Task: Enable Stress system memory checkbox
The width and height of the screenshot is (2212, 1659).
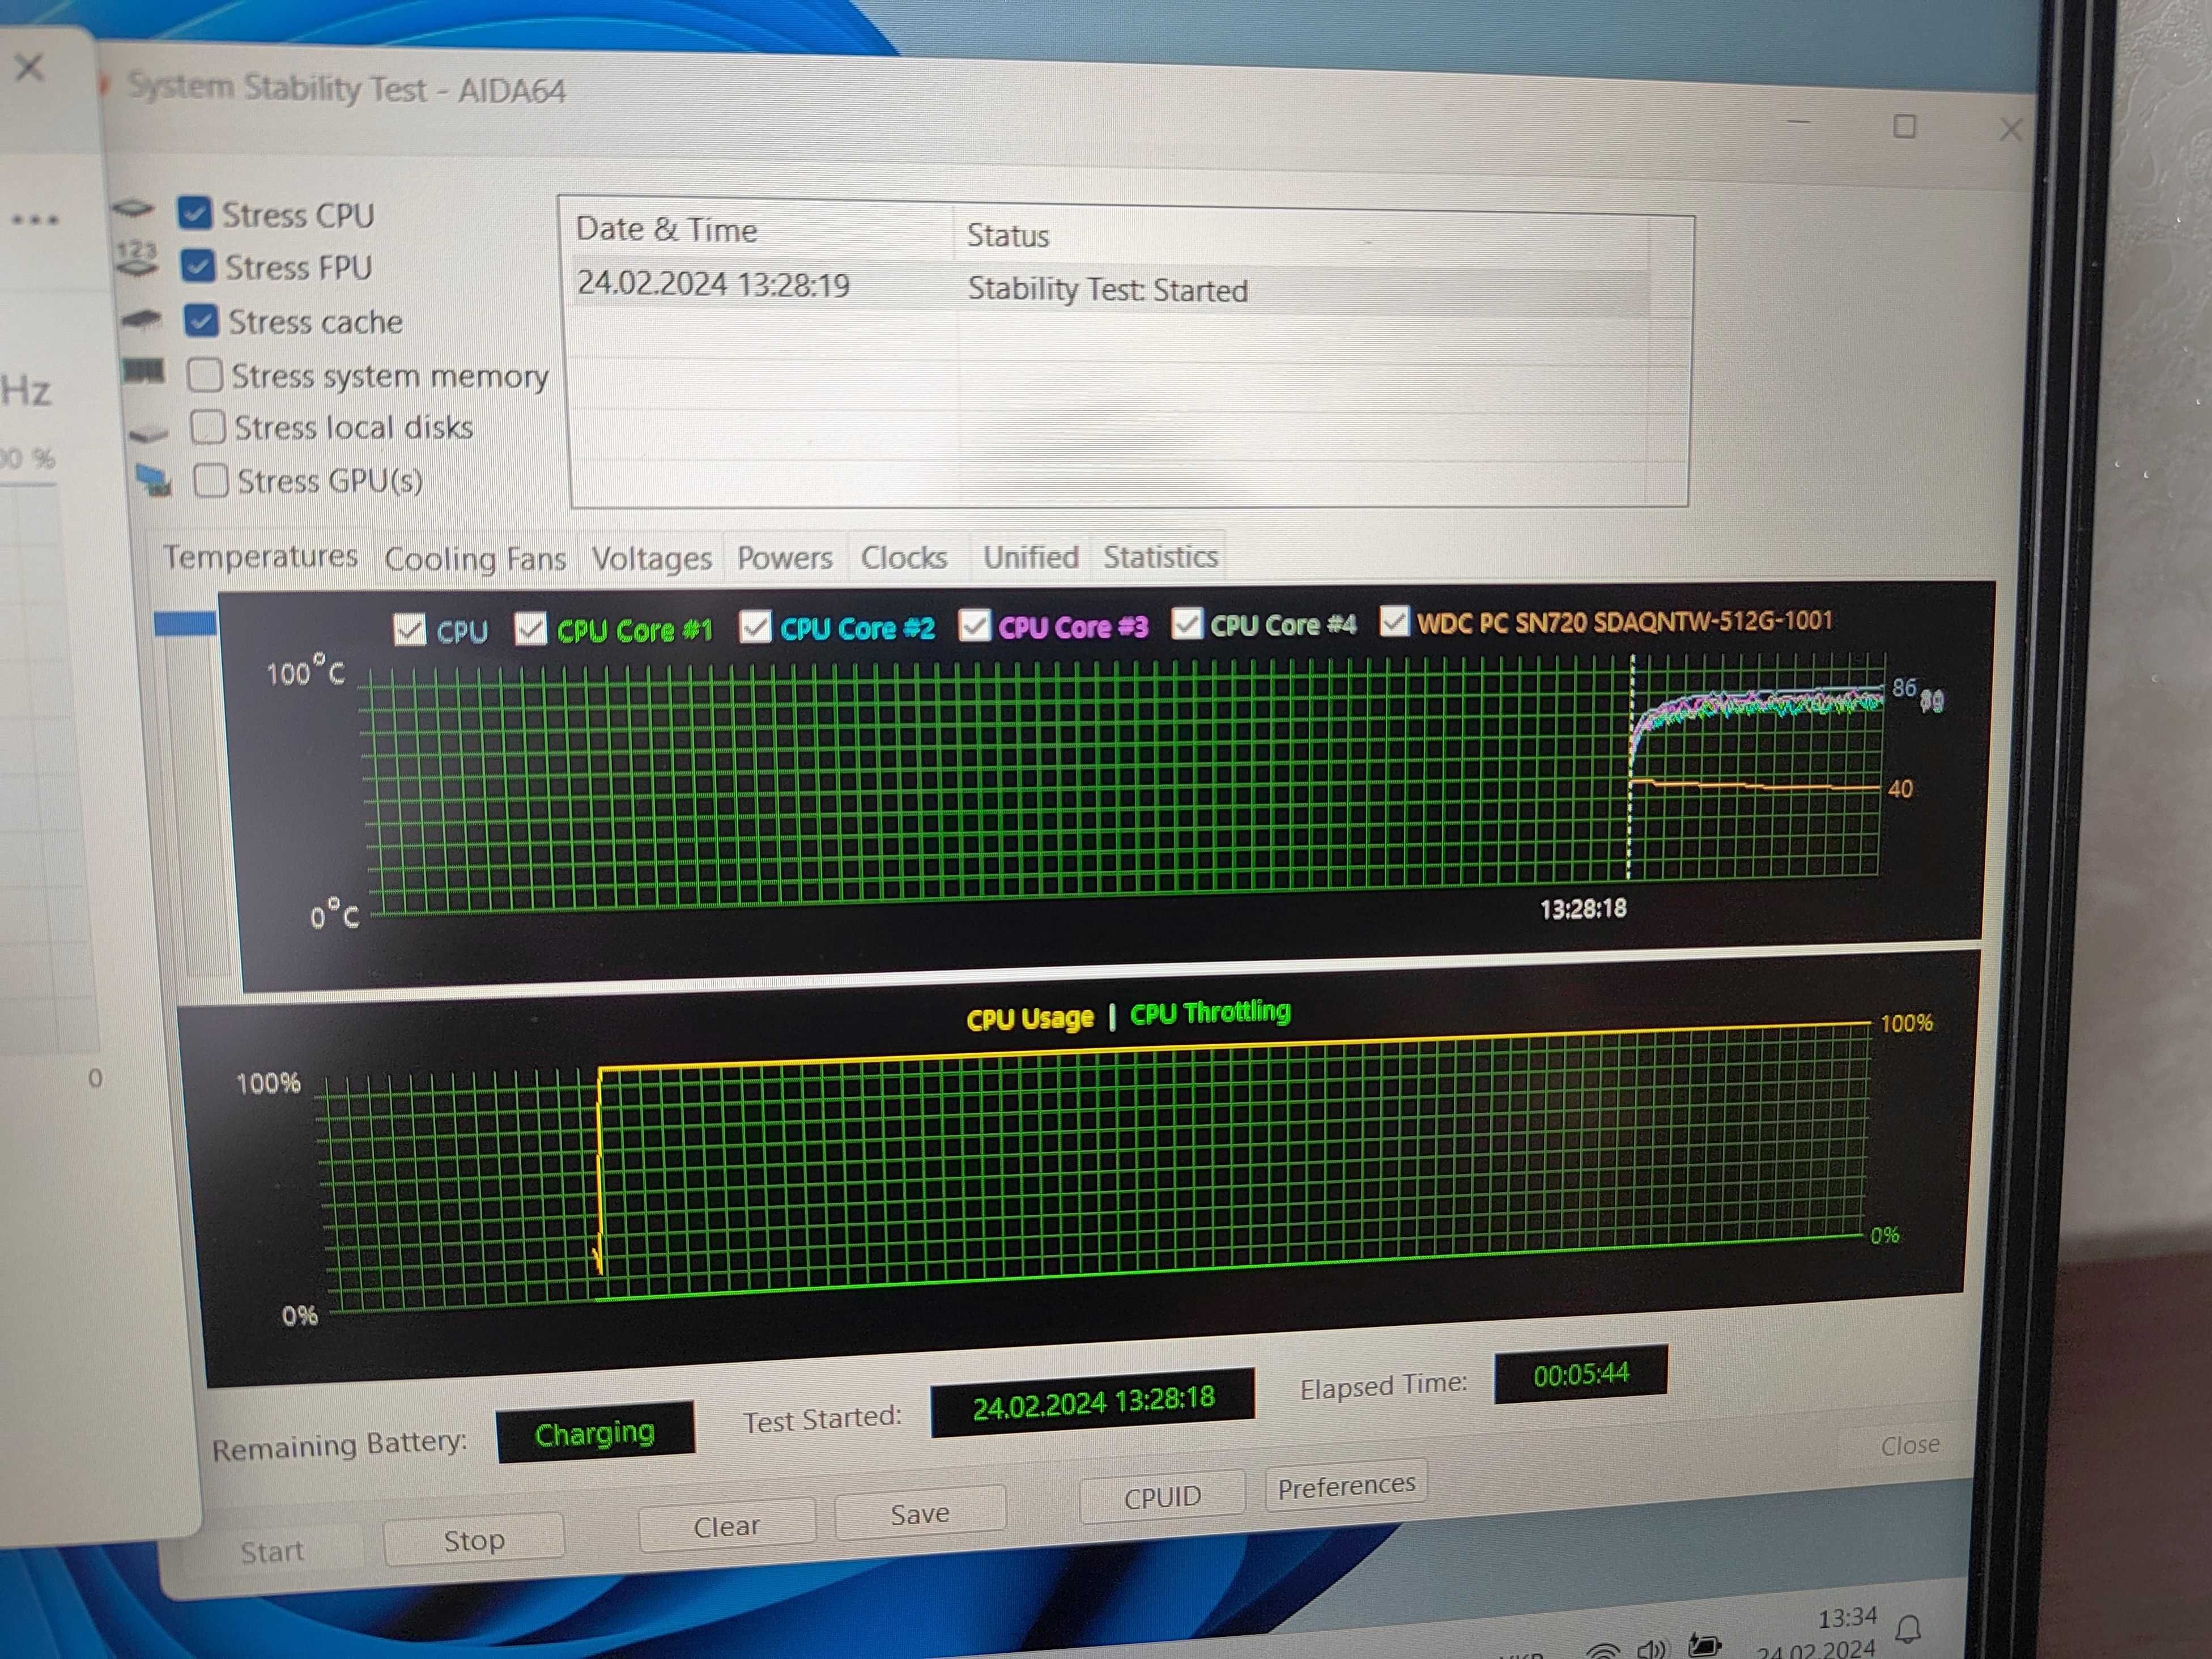Action: click(204, 375)
